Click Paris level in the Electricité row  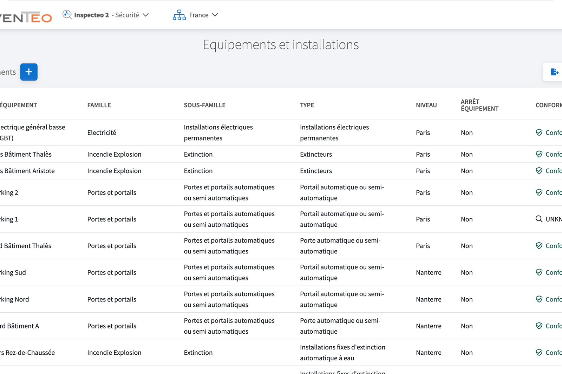pos(423,132)
